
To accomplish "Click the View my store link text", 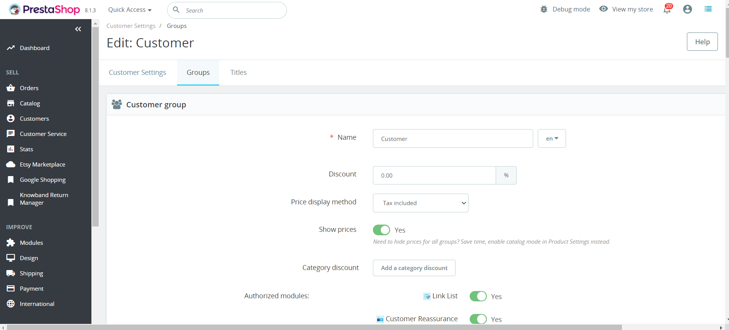I will point(632,9).
